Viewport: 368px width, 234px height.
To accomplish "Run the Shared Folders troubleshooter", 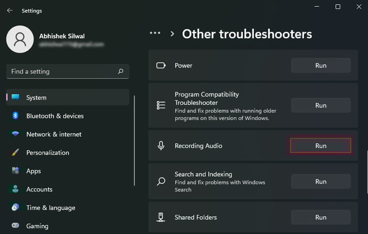I will (321, 217).
